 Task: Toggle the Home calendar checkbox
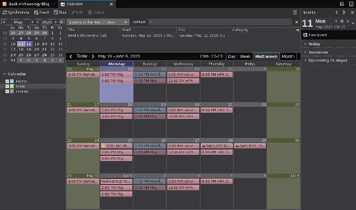[7, 81]
